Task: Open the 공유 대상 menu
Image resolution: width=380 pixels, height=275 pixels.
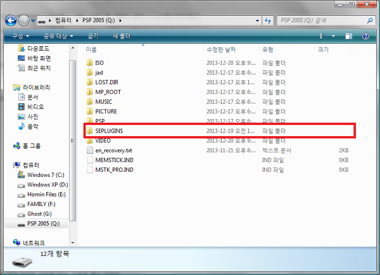Action: [x=58, y=36]
